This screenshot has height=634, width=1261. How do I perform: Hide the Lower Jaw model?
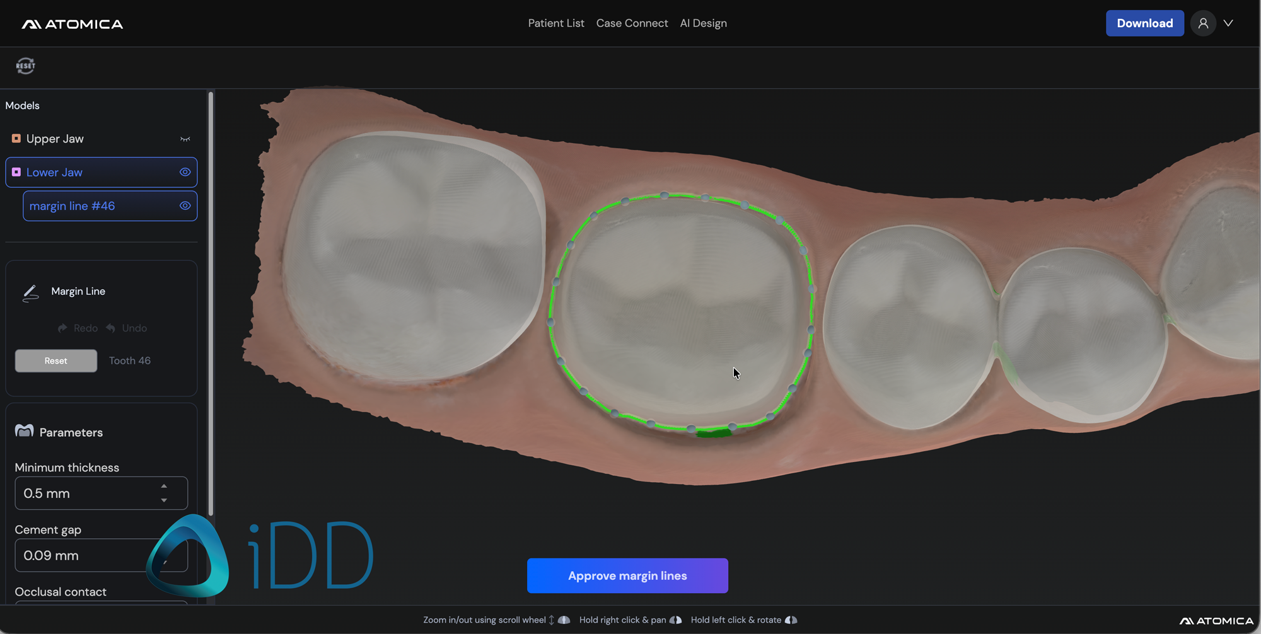pyautogui.click(x=185, y=172)
